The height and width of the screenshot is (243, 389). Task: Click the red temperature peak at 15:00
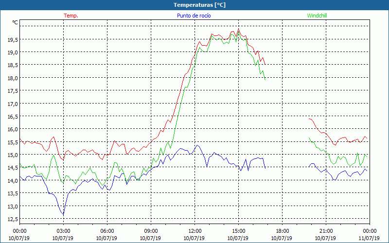(238, 30)
